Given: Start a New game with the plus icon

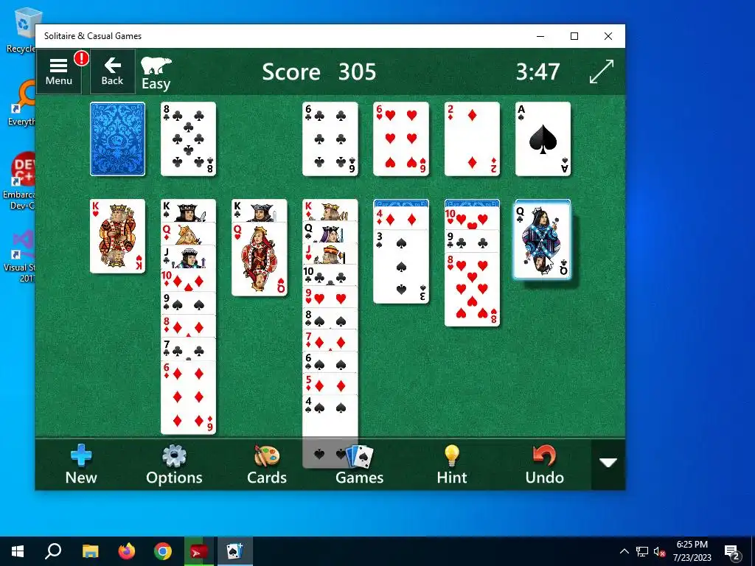Looking at the screenshot, I should (81, 464).
